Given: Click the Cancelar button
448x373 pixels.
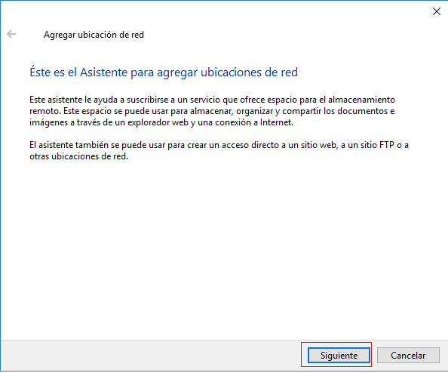Looking at the screenshot, I should pyautogui.click(x=408, y=356).
